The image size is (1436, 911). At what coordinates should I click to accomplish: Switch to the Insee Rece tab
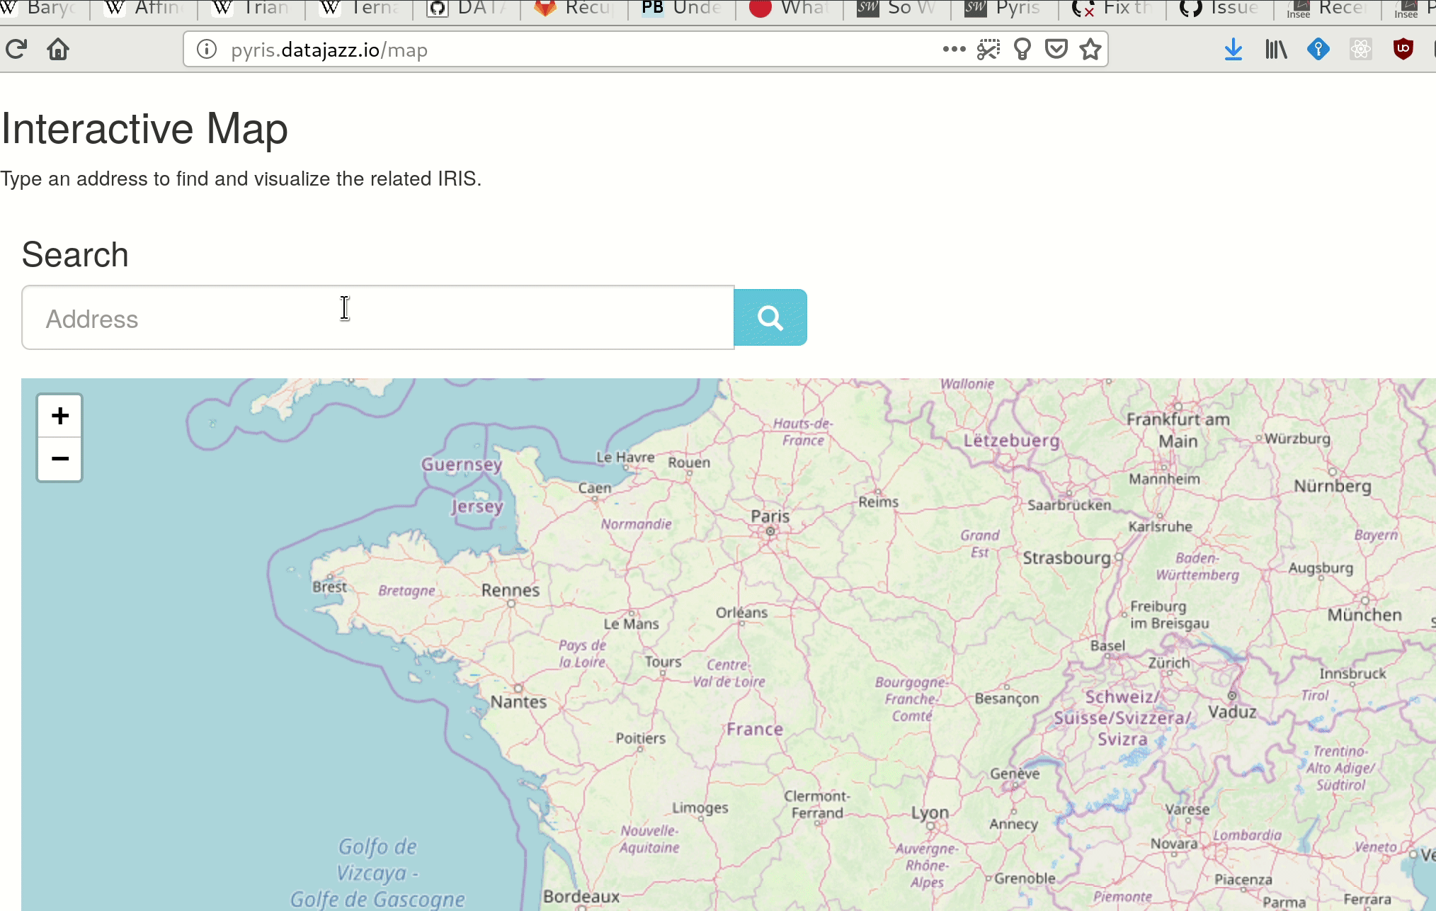pos(1329,9)
